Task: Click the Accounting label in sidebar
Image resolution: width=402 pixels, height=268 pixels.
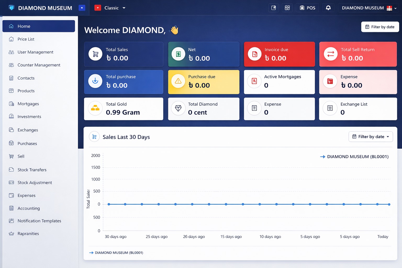Action: tap(29, 208)
